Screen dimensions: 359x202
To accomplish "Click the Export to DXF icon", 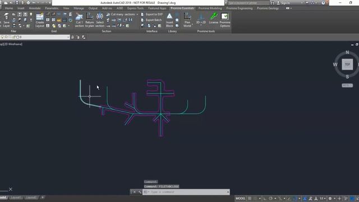I will pos(142,15).
